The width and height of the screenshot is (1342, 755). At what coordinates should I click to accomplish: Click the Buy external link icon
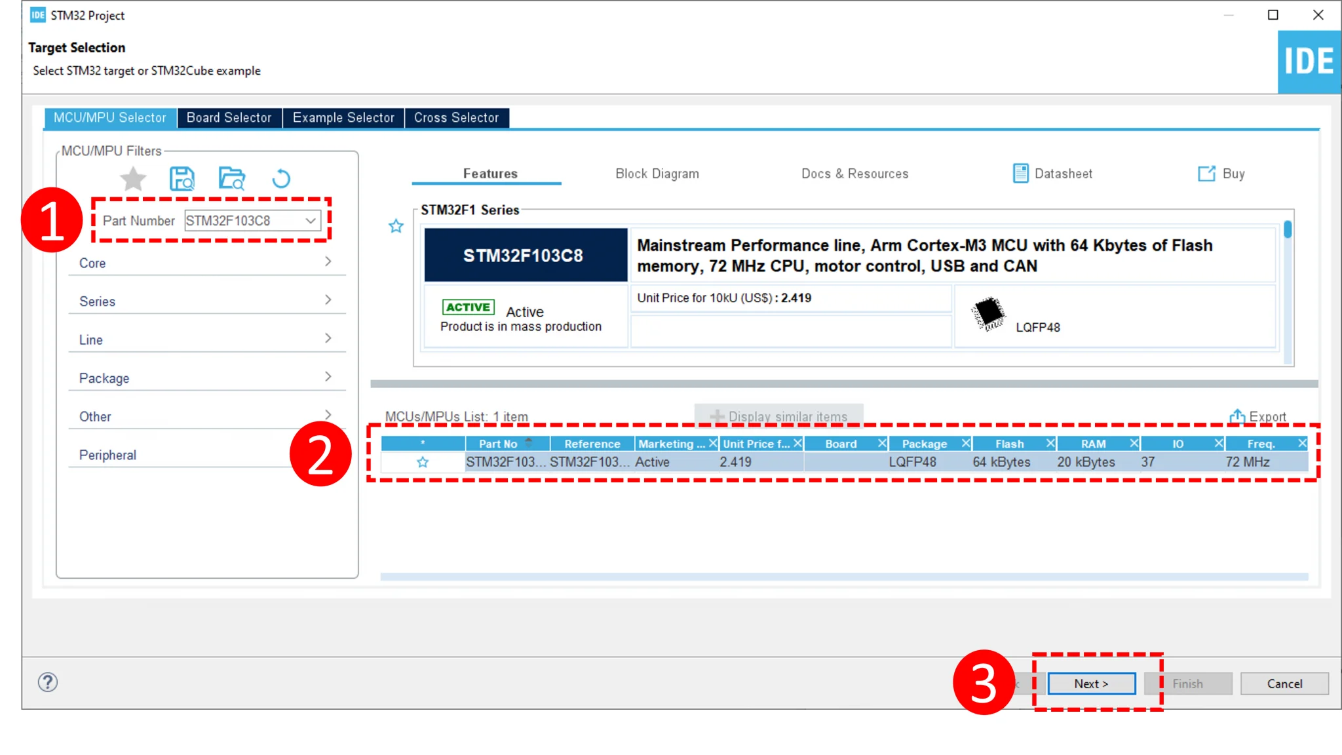pyautogui.click(x=1206, y=174)
